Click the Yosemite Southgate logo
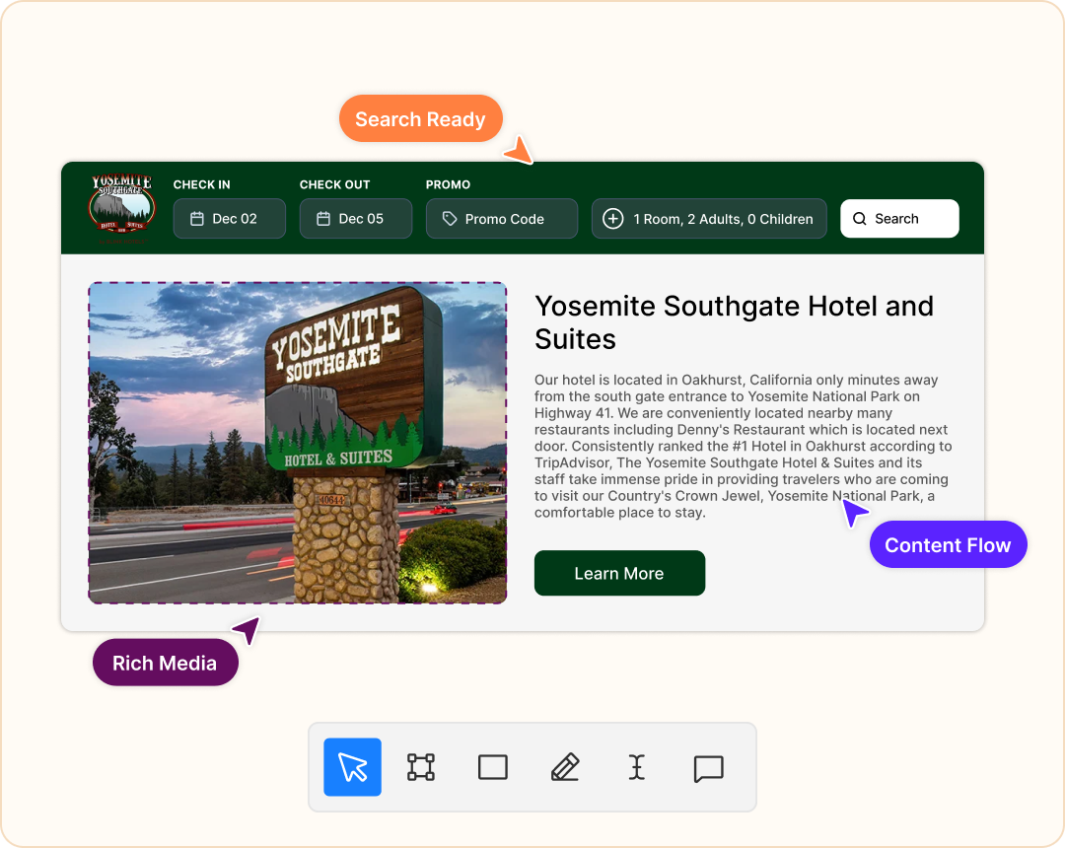The image size is (1065, 848). [123, 207]
